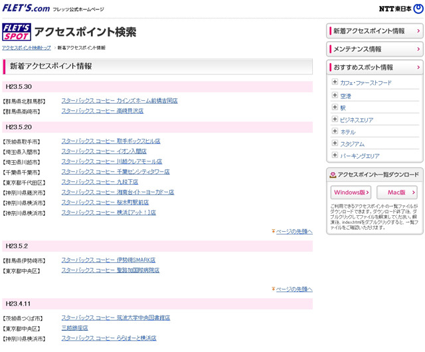Open おすすめスポット情報 sidebar menu
Viewport: 425px width, 352px height.
click(375, 67)
